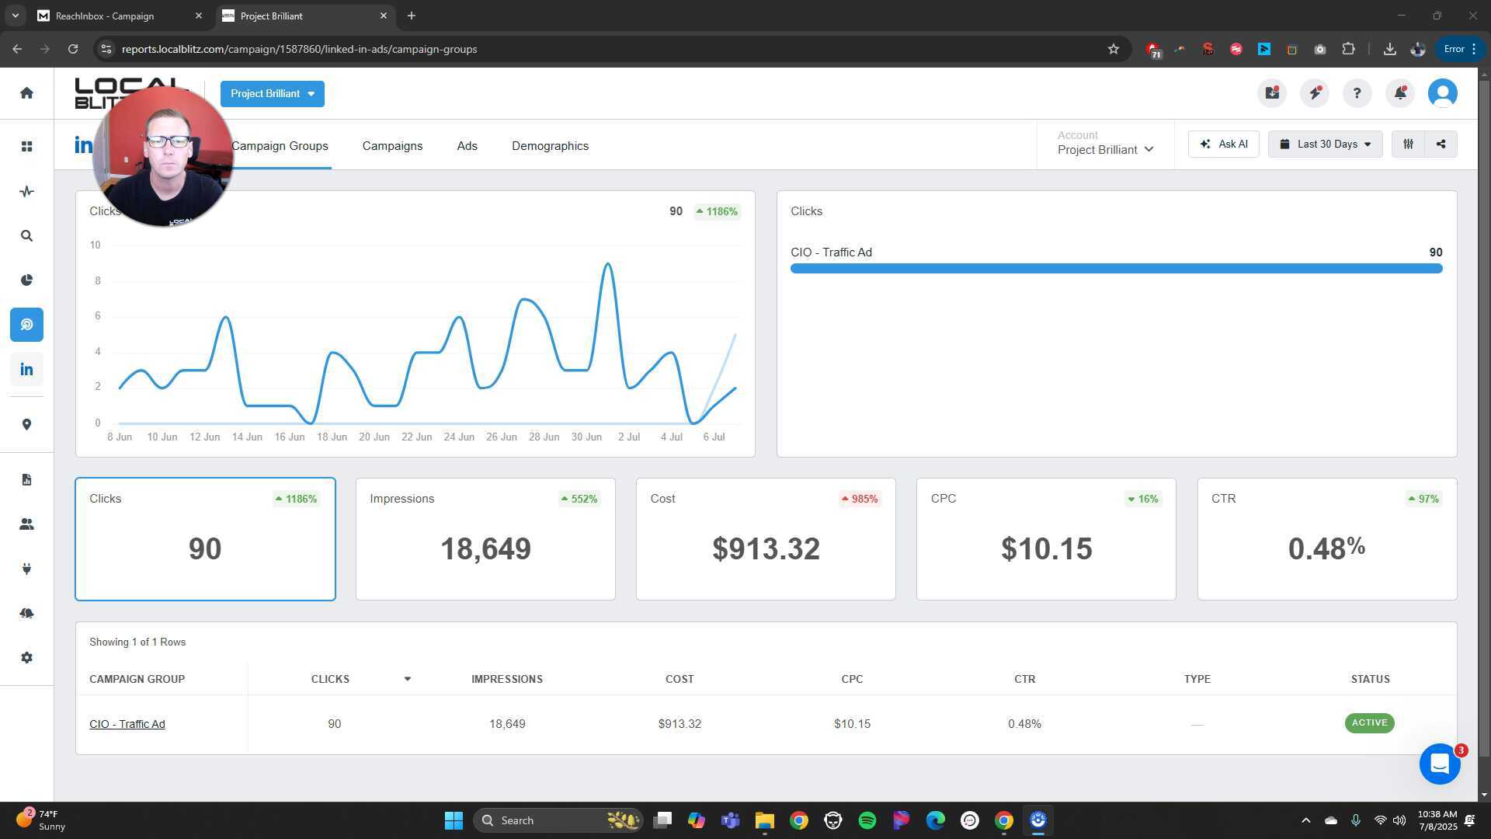This screenshot has height=839, width=1491.
Task: Click the browser address bar URL
Action: pos(299,49)
